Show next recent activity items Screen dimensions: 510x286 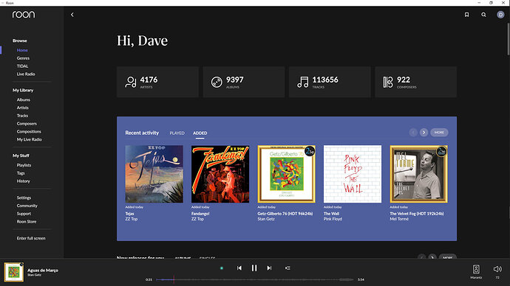tap(424, 132)
